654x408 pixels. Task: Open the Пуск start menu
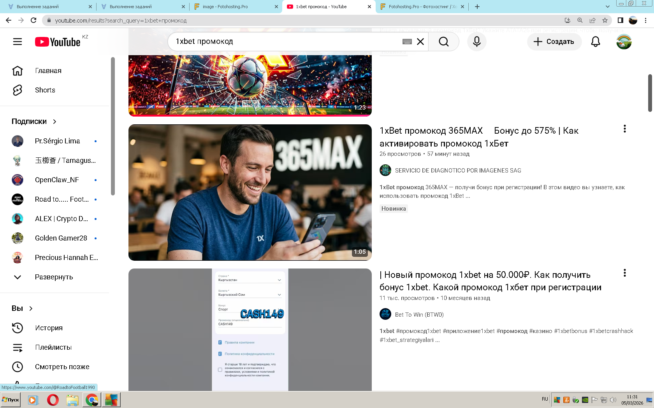pyautogui.click(x=11, y=400)
